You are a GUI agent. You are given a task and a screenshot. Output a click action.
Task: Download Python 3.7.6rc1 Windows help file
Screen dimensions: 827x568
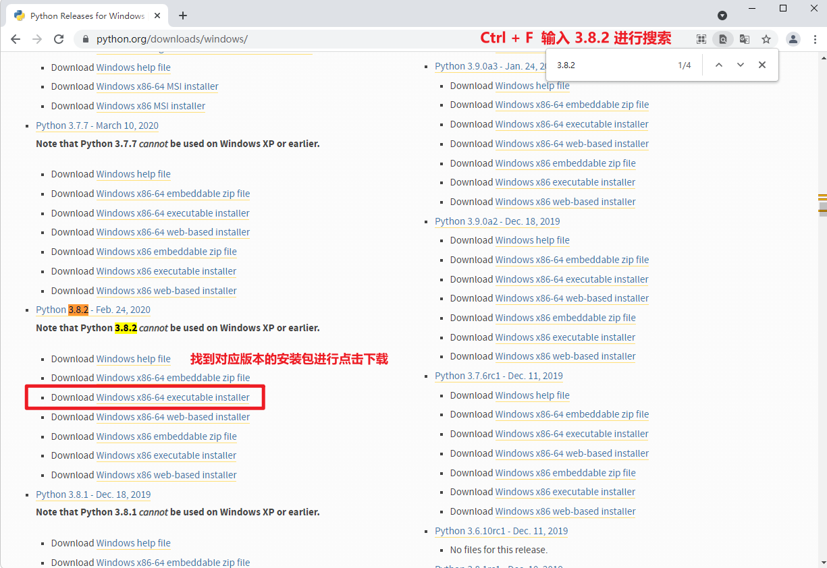tap(533, 395)
